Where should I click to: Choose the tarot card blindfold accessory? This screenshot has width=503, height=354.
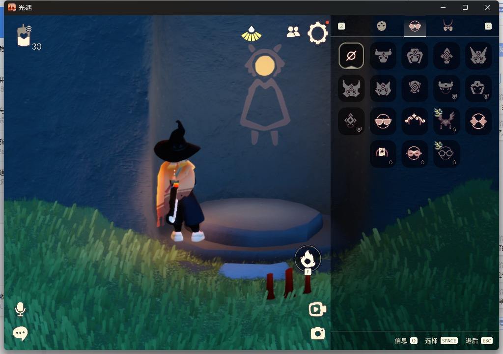tap(383, 153)
